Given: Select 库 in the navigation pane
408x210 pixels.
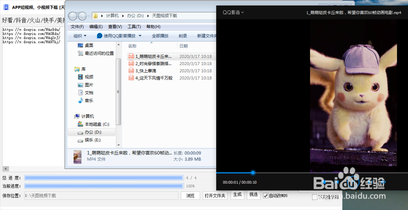Looking at the screenshot, I should (80, 69).
